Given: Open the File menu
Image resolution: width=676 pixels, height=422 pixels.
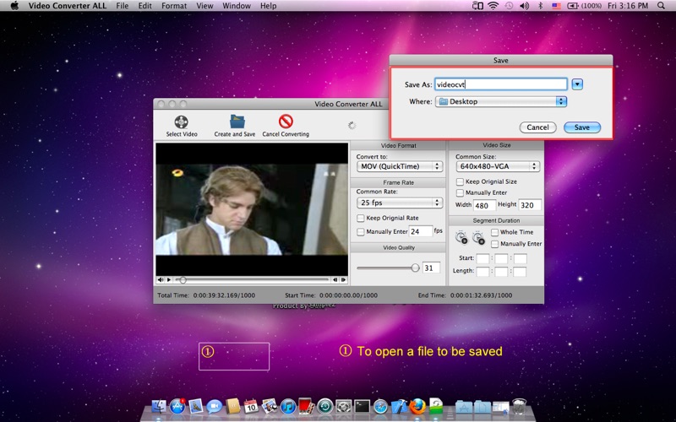Looking at the screenshot, I should click(122, 6).
